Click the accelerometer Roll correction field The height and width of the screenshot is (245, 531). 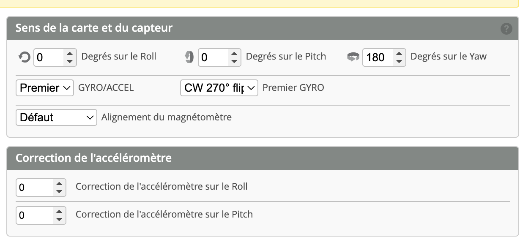tap(35, 188)
